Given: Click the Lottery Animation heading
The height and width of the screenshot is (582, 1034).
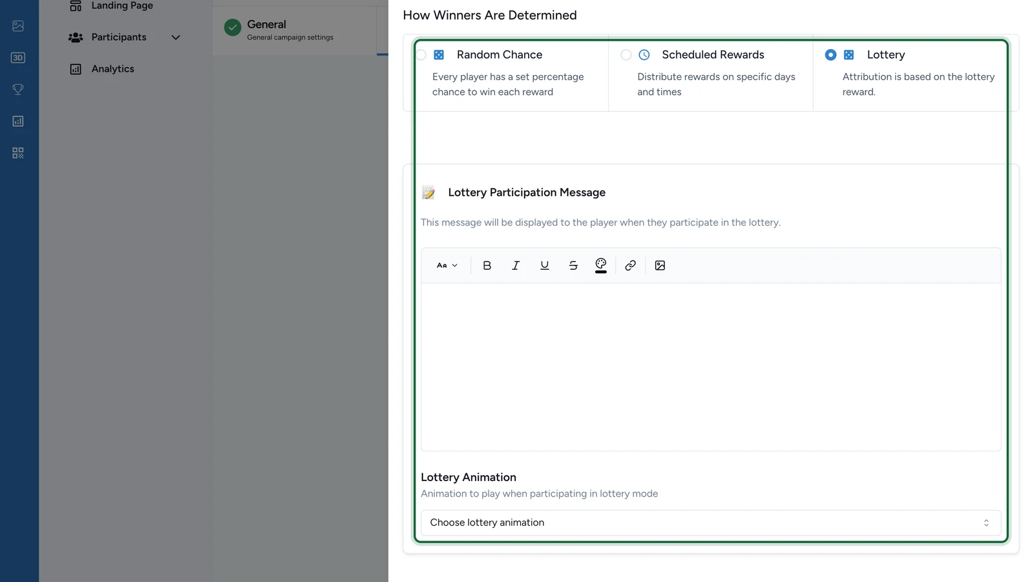Looking at the screenshot, I should click(469, 477).
